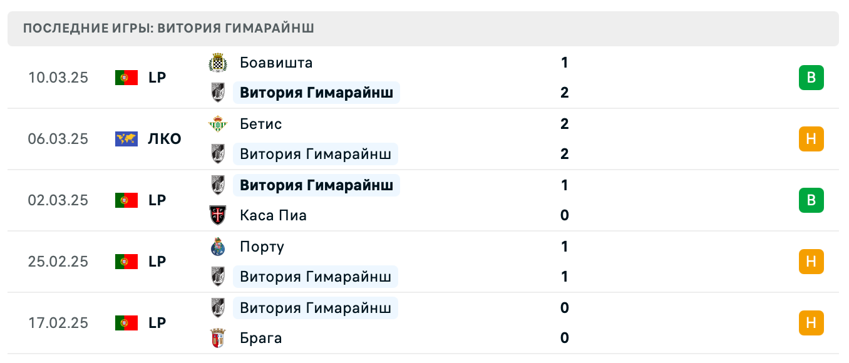The image size is (849, 363).
Task: Click the B badge for the Каса Пиа win
Action: [x=812, y=200]
